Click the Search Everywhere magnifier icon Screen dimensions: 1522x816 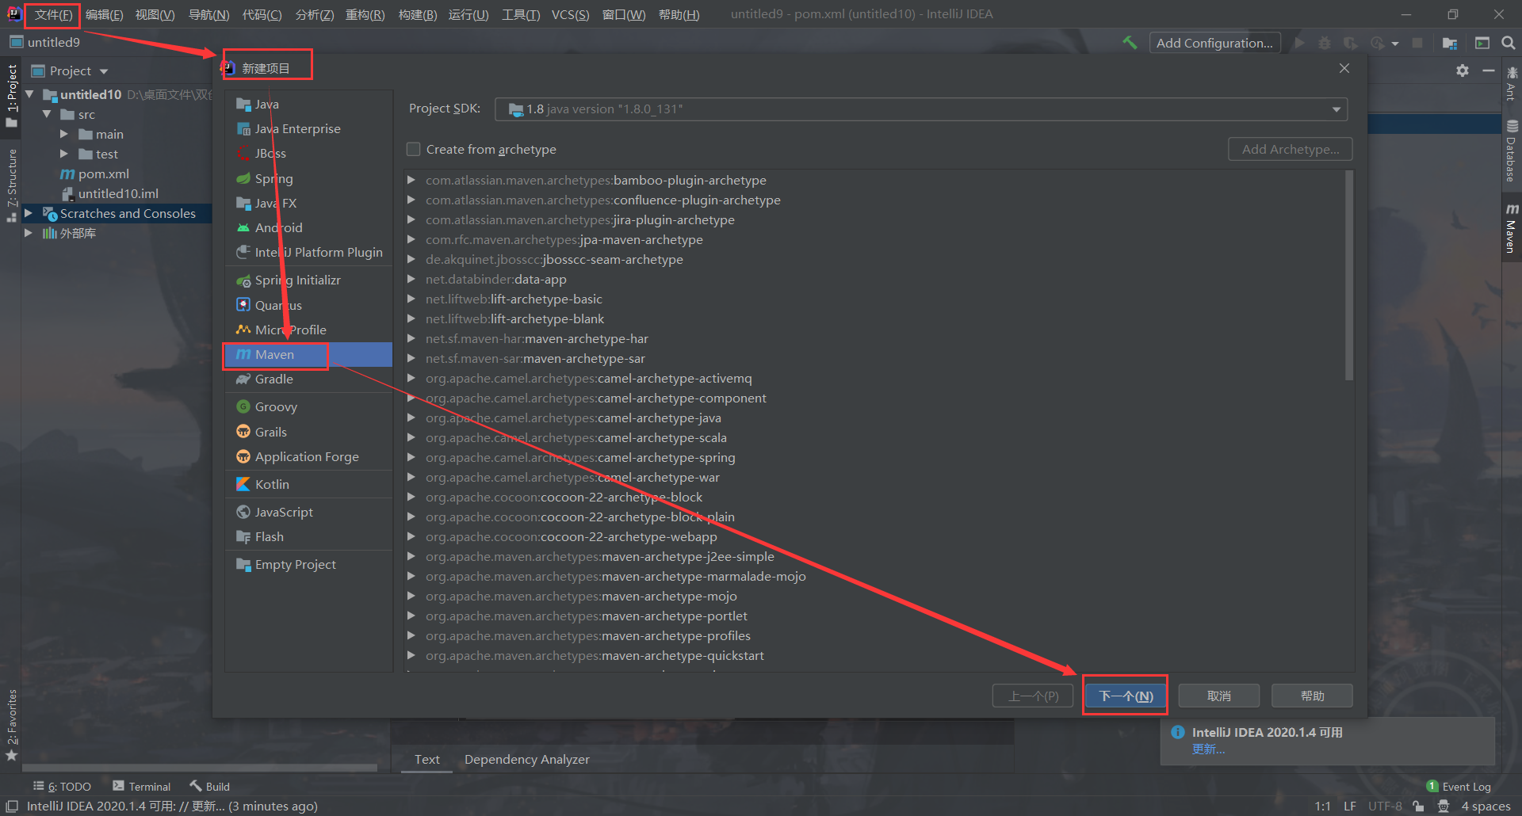pyautogui.click(x=1509, y=43)
